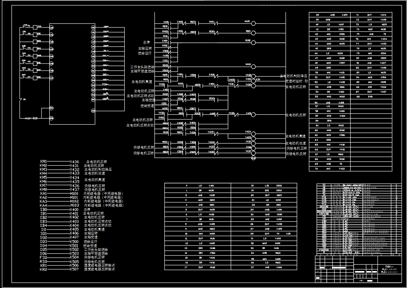This screenshot has height=288, width=407.
Task: Select KM3 label in I/O assignment list
Action: point(44,169)
